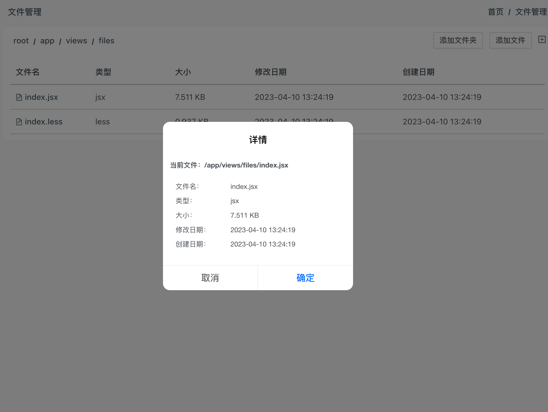Click 文件管理 in top-right breadcrumb
548x412 pixels.
click(x=531, y=12)
